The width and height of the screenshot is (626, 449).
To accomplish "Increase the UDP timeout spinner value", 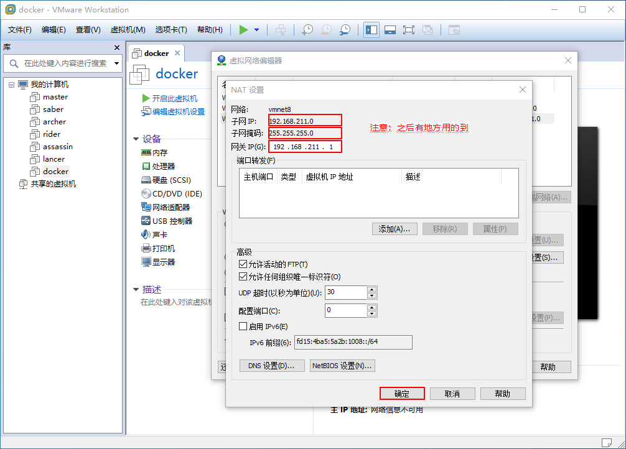I will [372, 289].
